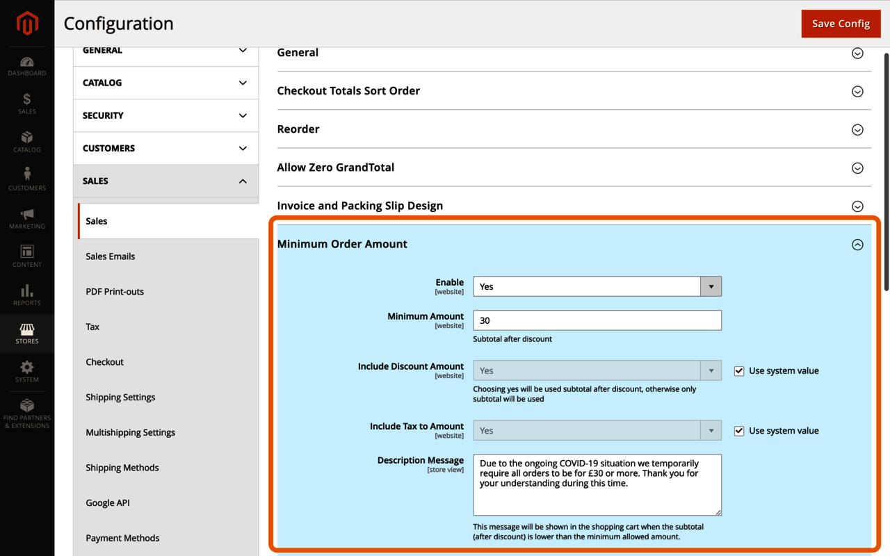Open the Enable dropdown set to Yes
Screen dimensions: 890x556
(597, 286)
